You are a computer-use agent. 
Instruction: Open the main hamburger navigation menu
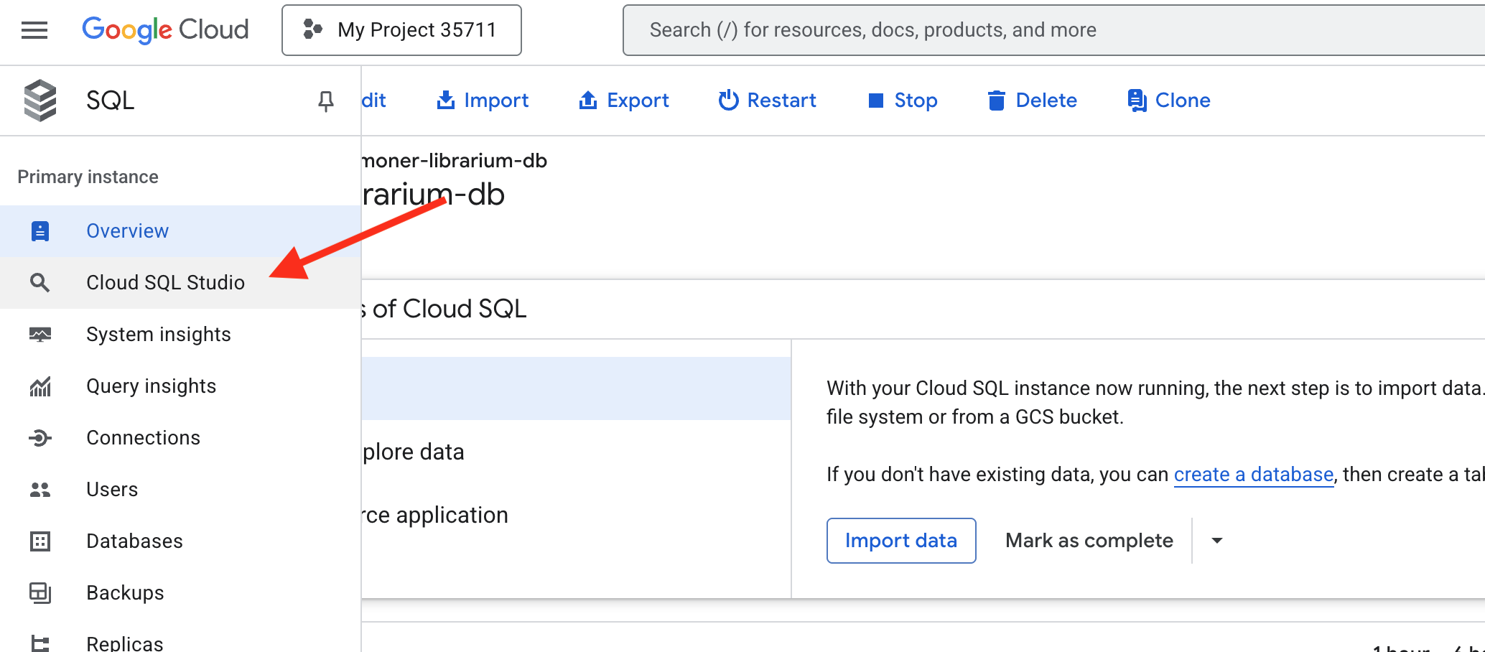(x=34, y=30)
